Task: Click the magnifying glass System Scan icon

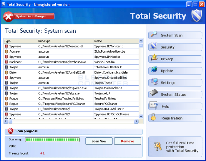Action: [x=154, y=34]
